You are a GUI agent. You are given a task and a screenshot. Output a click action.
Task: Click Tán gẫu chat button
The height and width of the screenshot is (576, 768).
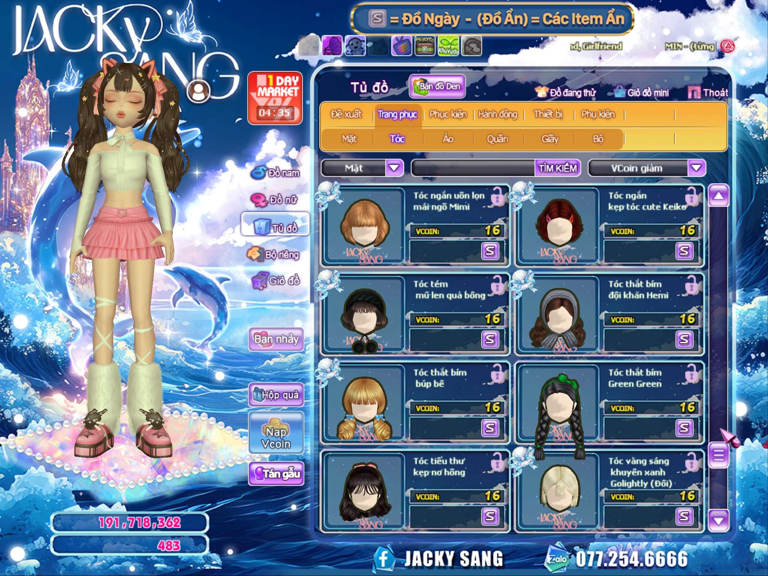(276, 474)
